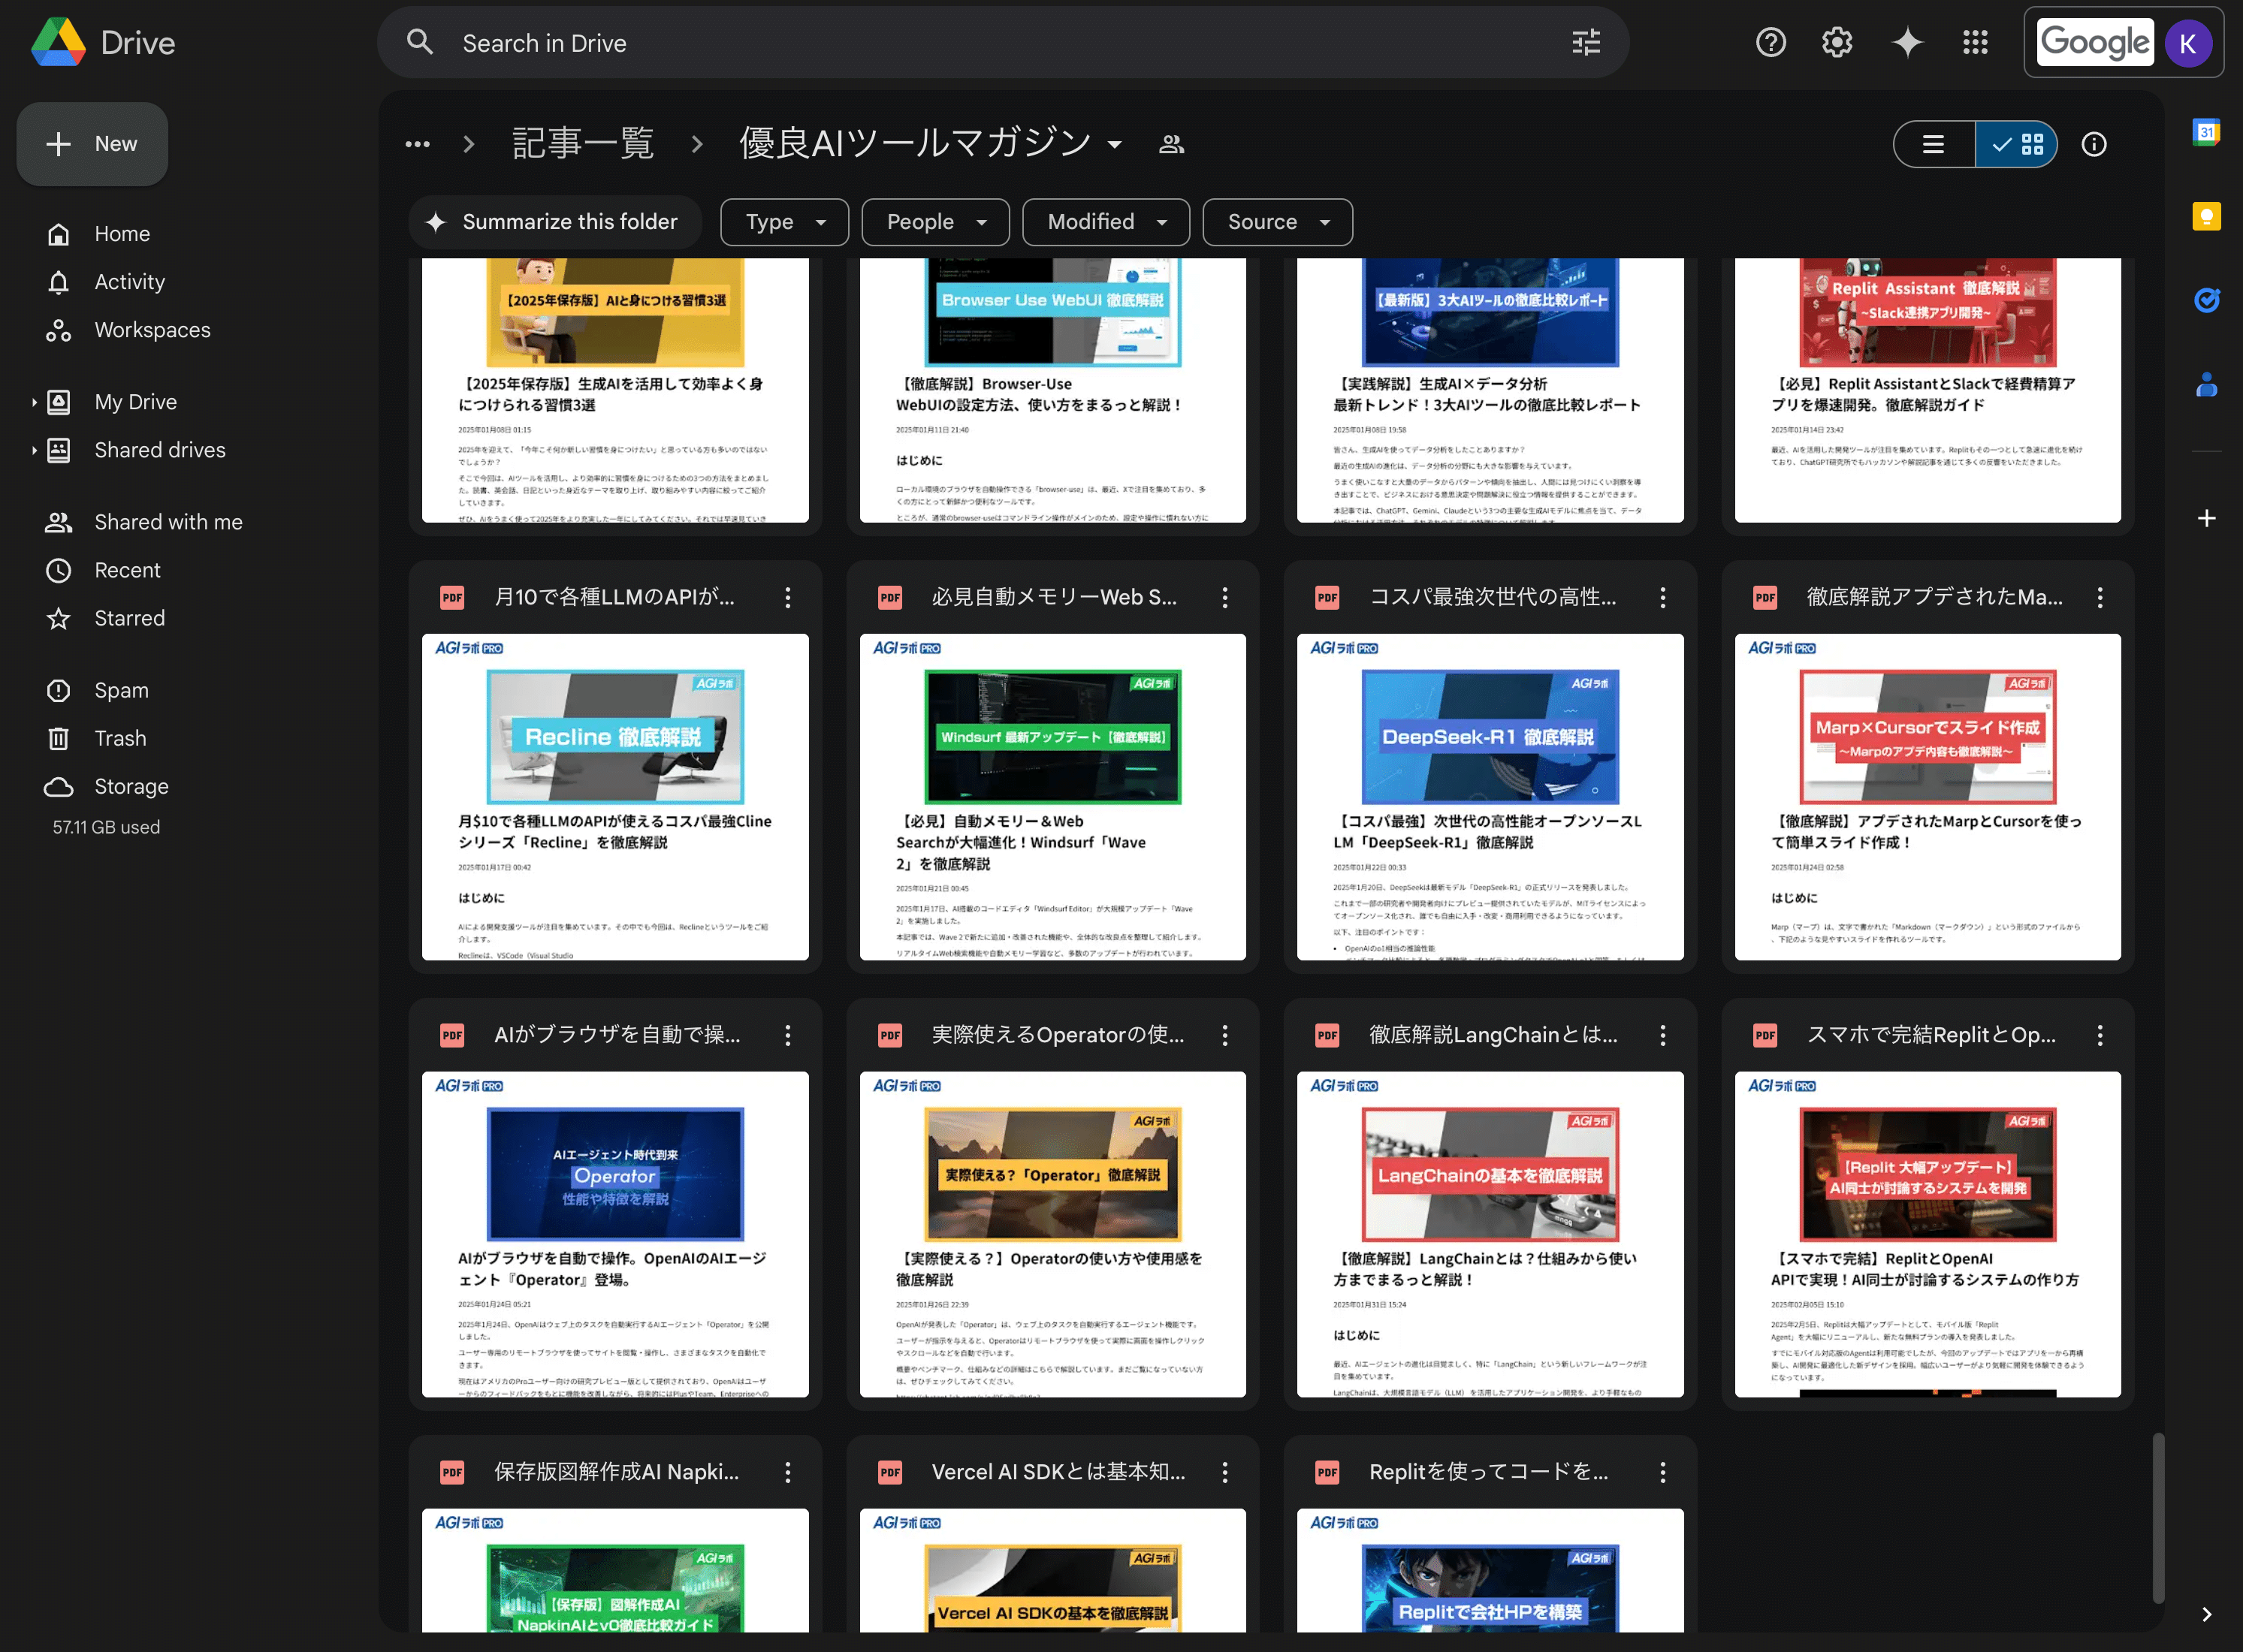
Task: Open Google Tasks side panel icon
Action: pyautogui.click(x=2206, y=300)
